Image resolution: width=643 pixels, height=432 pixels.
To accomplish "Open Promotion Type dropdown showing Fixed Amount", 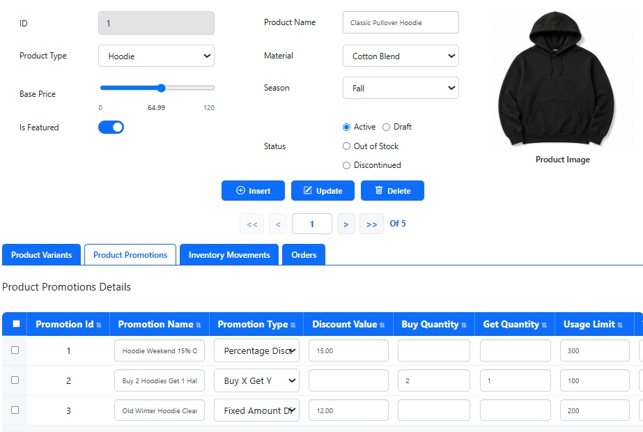I will pos(256,410).
